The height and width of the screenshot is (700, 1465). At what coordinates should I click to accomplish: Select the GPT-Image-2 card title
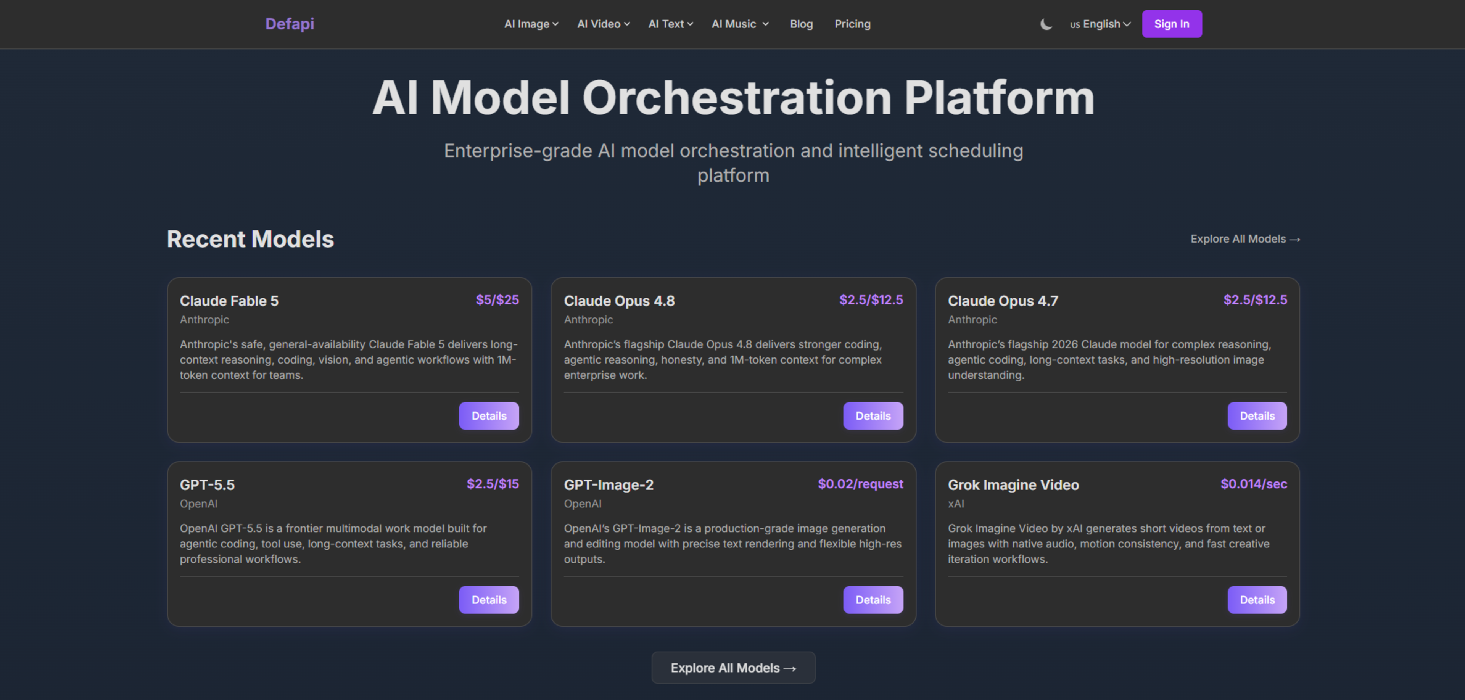pyautogui.click(x=609, y=485)
